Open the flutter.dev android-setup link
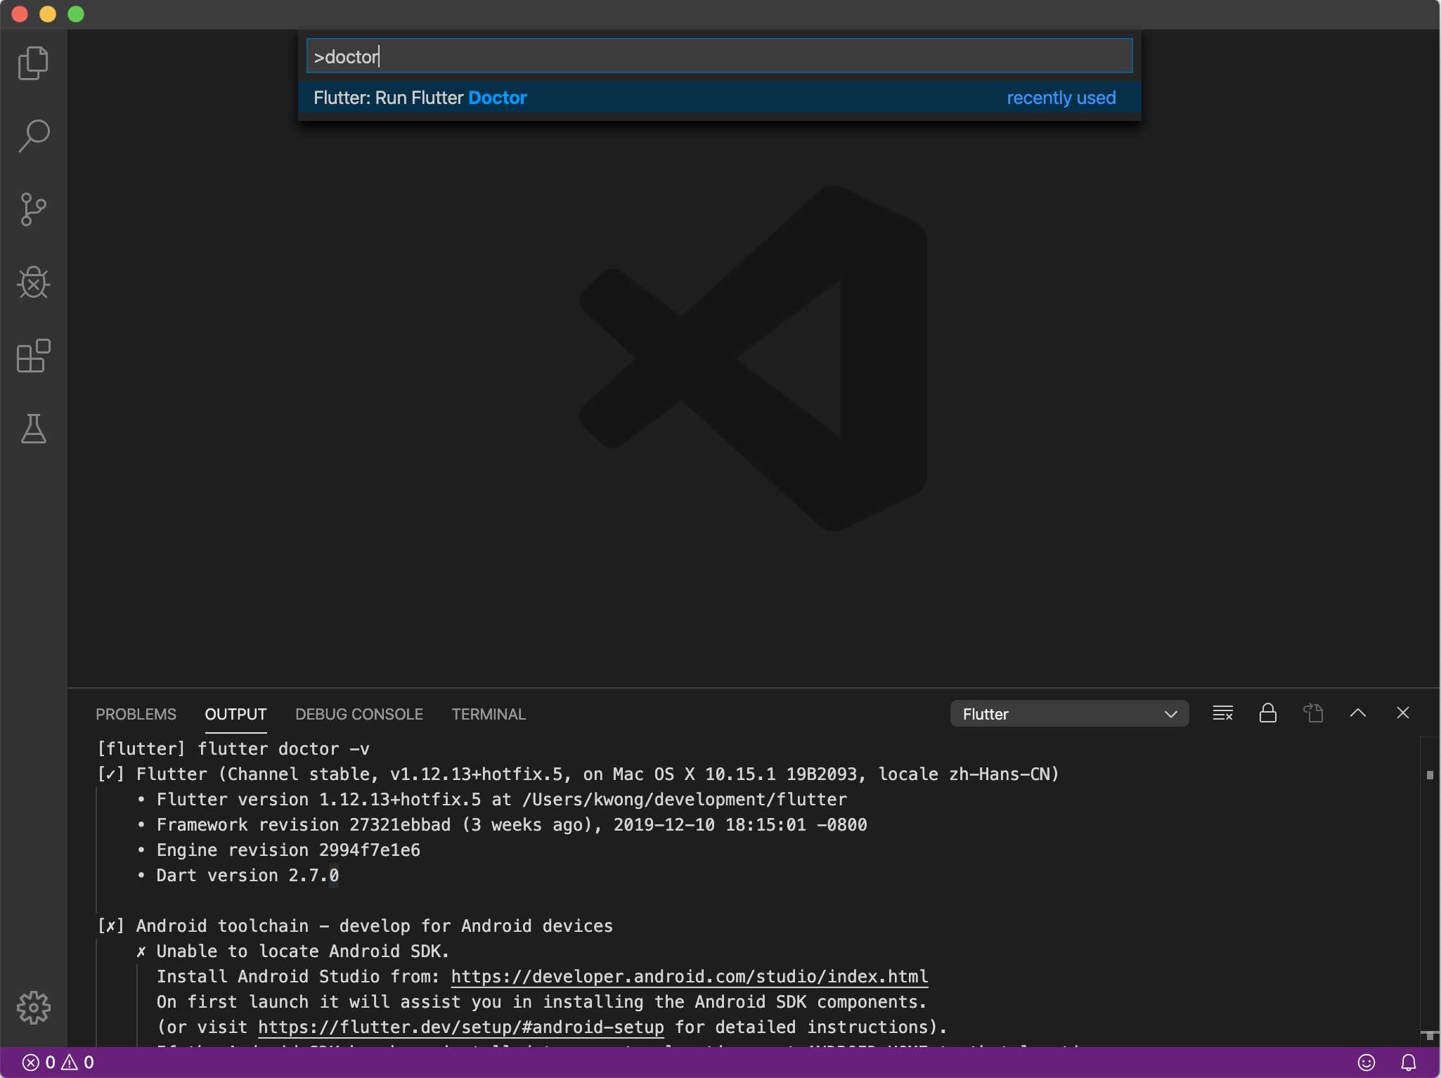Screen dimensions: 1441x1078 [461, 1027]
